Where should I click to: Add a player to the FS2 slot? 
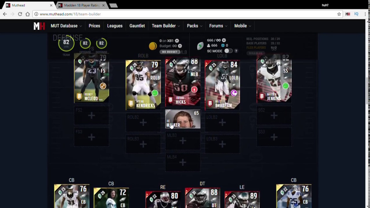click(x=91, y=116)
